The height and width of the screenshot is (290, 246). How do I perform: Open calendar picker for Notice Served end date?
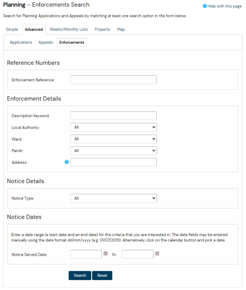point(157,253)
